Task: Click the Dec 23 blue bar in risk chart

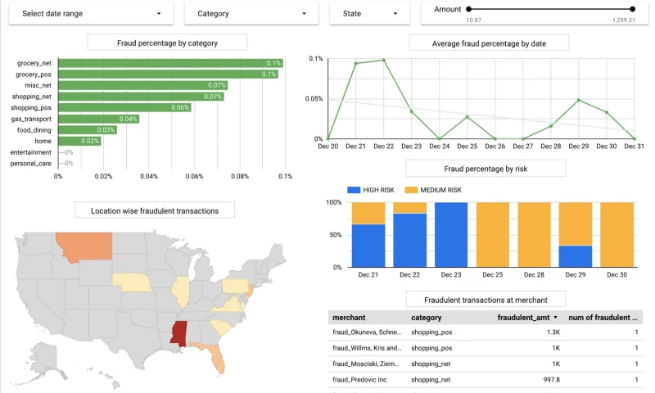Action: click(451, 234)
